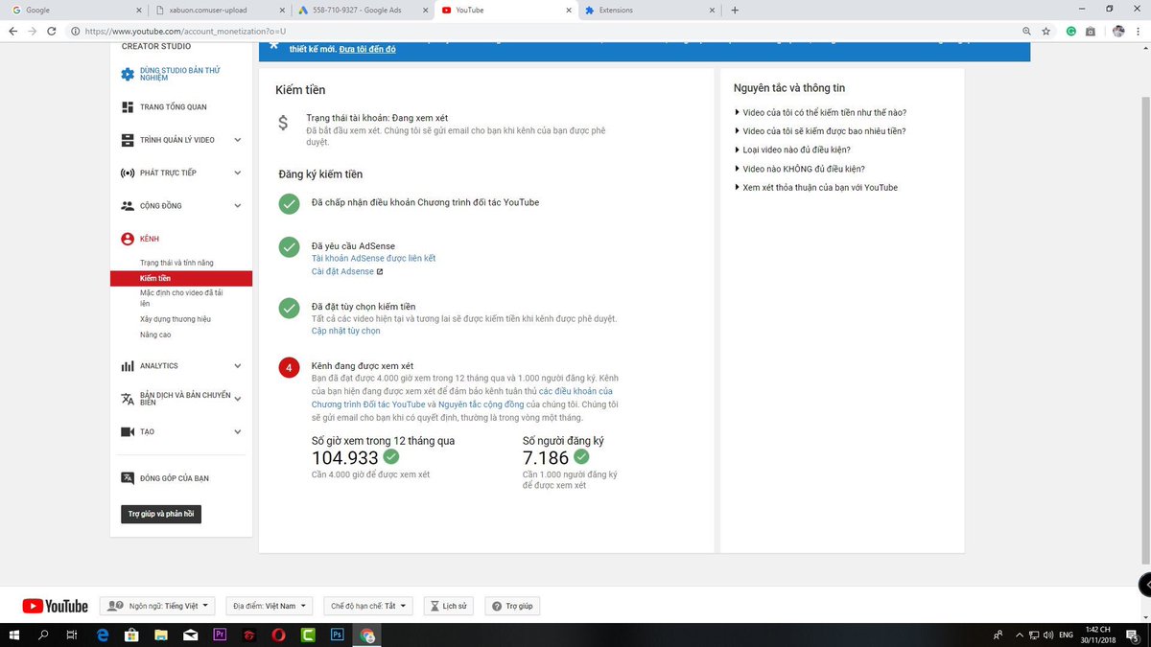Expand Phát trực tiếp section
The height and width of the screenshot is (647, 1151).
coord(238,173)
